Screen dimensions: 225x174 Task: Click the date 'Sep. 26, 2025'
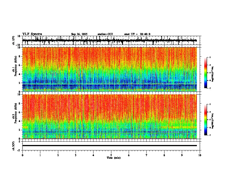click(x=79, y=34)
